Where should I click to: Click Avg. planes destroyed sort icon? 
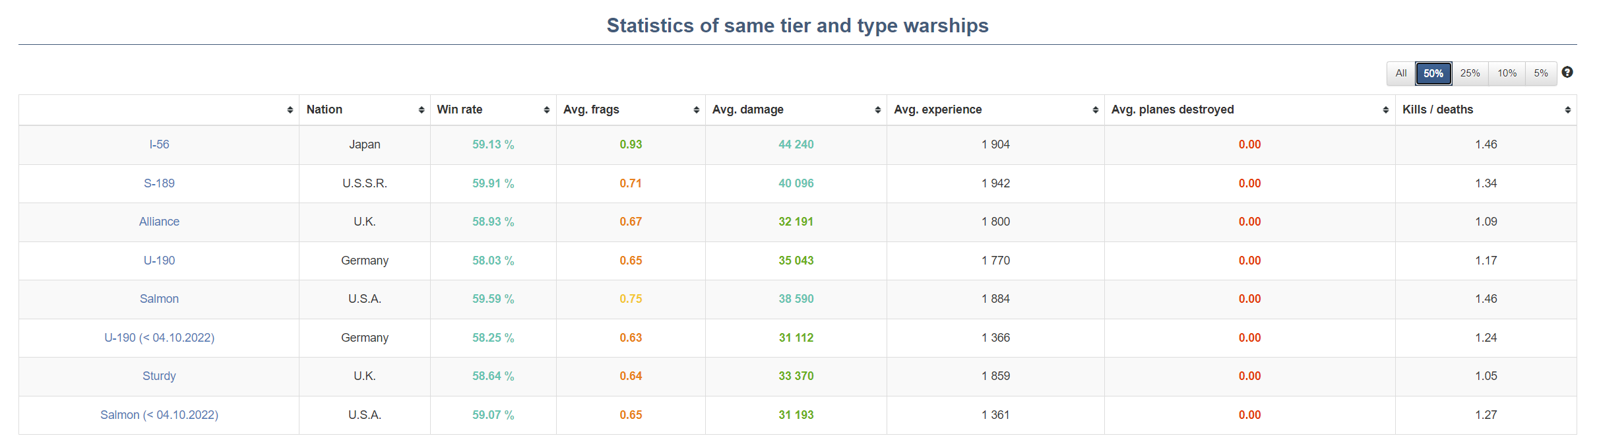pos(1386,110)
